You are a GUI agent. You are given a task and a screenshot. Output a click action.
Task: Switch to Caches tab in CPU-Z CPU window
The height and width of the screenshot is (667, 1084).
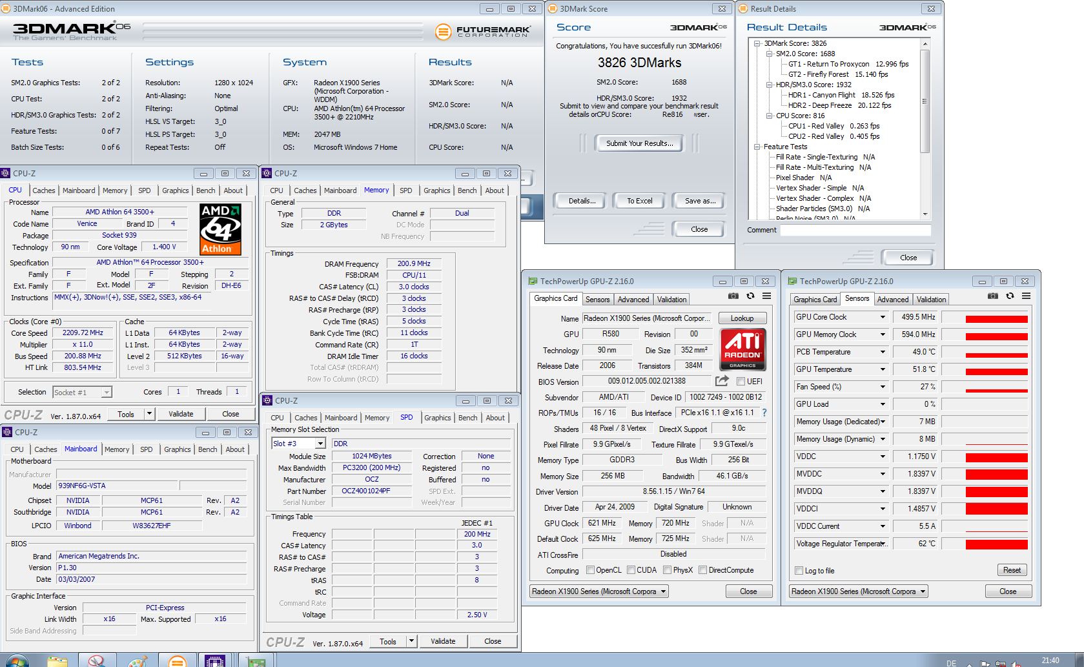(x=44, y=190)
